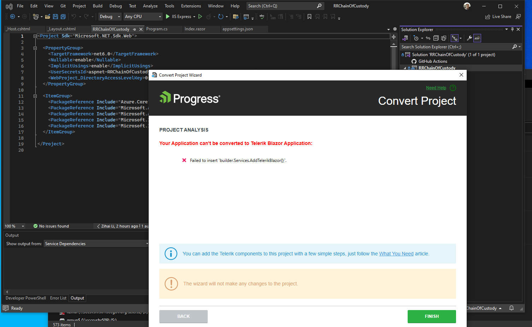Collapse the PropertyGroup outlining at line 3
This screenshot has height=327, width=532.
[x=35, y=48]
